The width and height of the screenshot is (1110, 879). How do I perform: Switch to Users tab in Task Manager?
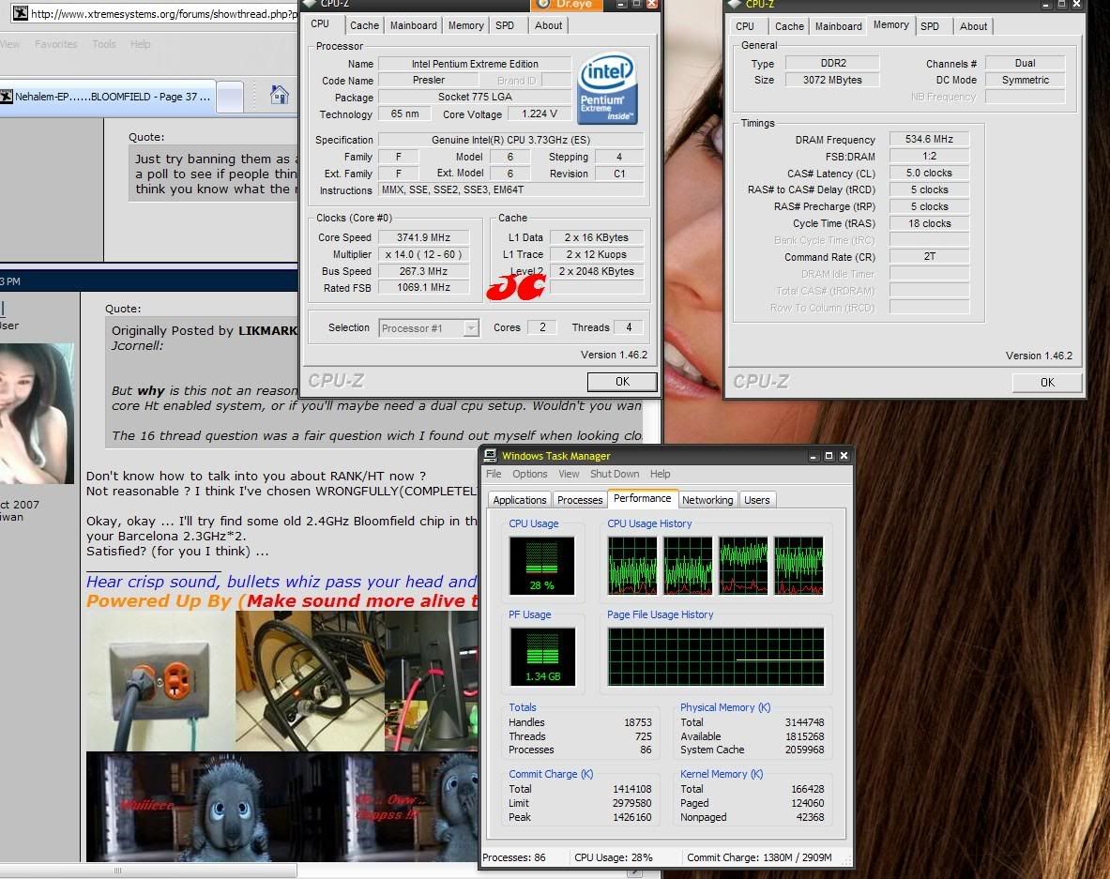757,500
